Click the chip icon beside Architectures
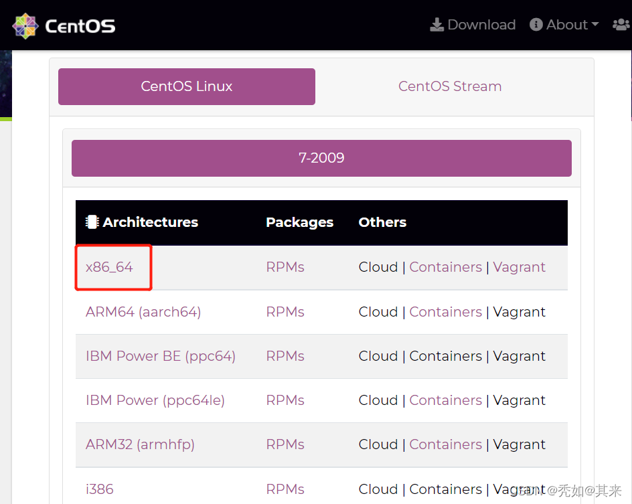Screen dimensions: 632x504 point(92,222)
